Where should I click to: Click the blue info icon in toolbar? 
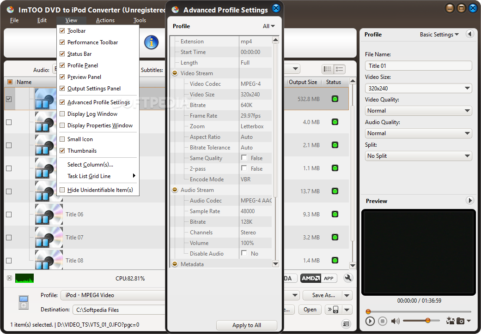click(x=151, y=42)
